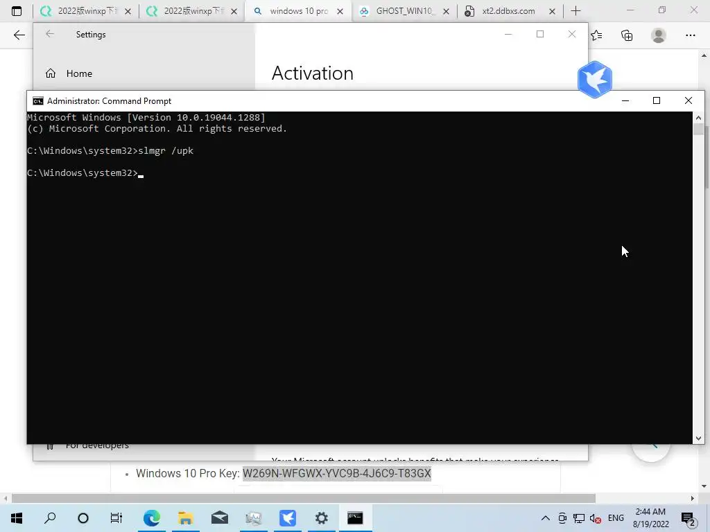Open the blue bird app on taskbar
The image size is (710, 532).
pyautogui.click(x=288, y=518)
